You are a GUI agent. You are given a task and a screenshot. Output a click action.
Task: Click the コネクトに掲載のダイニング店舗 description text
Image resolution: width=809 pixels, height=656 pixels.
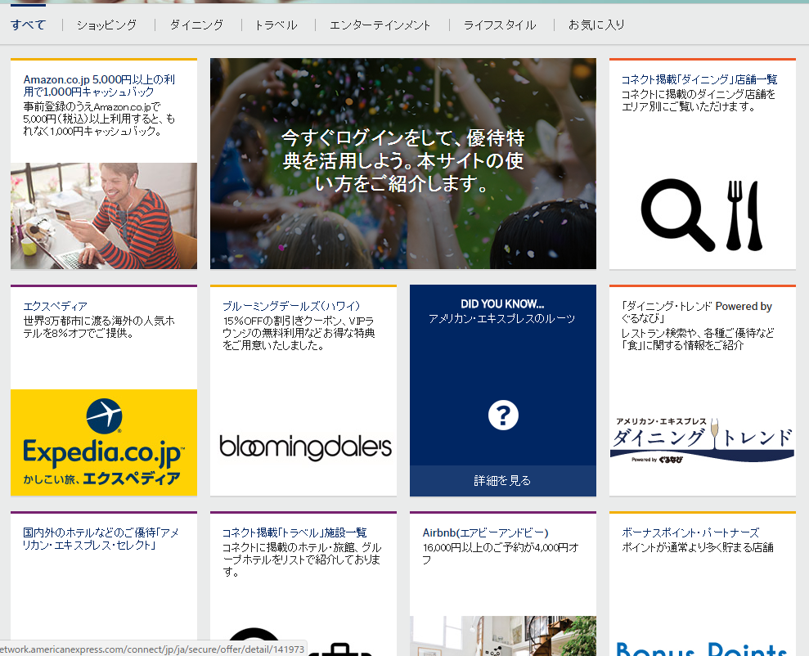(x=699, y=101)
